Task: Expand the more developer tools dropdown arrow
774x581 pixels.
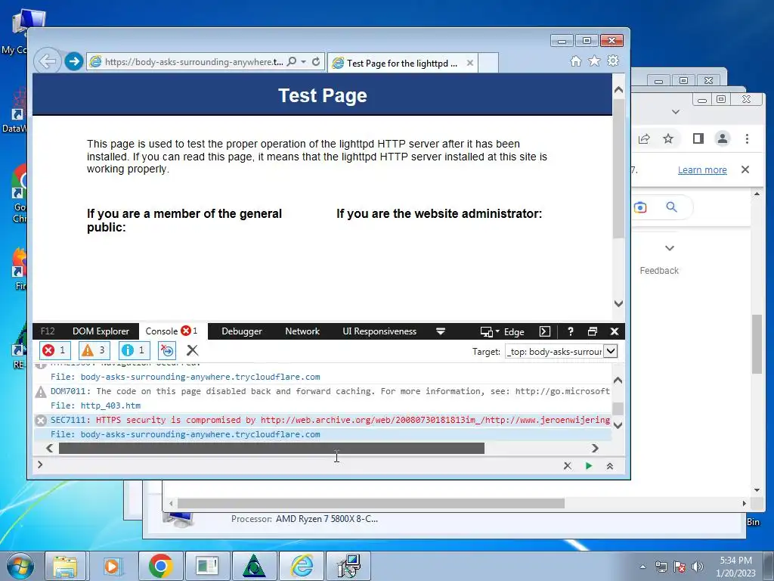Action: click(441, 331)
